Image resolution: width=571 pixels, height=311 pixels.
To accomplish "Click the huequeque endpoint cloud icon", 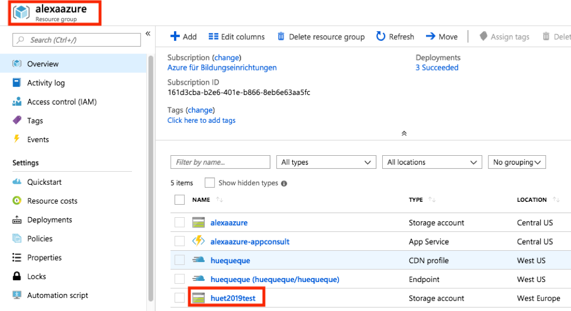I will click(198, 279).
